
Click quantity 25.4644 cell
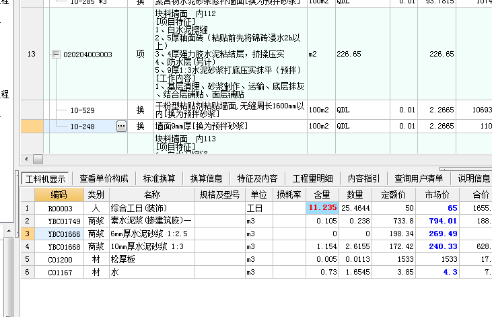click(x=355, y=208)
